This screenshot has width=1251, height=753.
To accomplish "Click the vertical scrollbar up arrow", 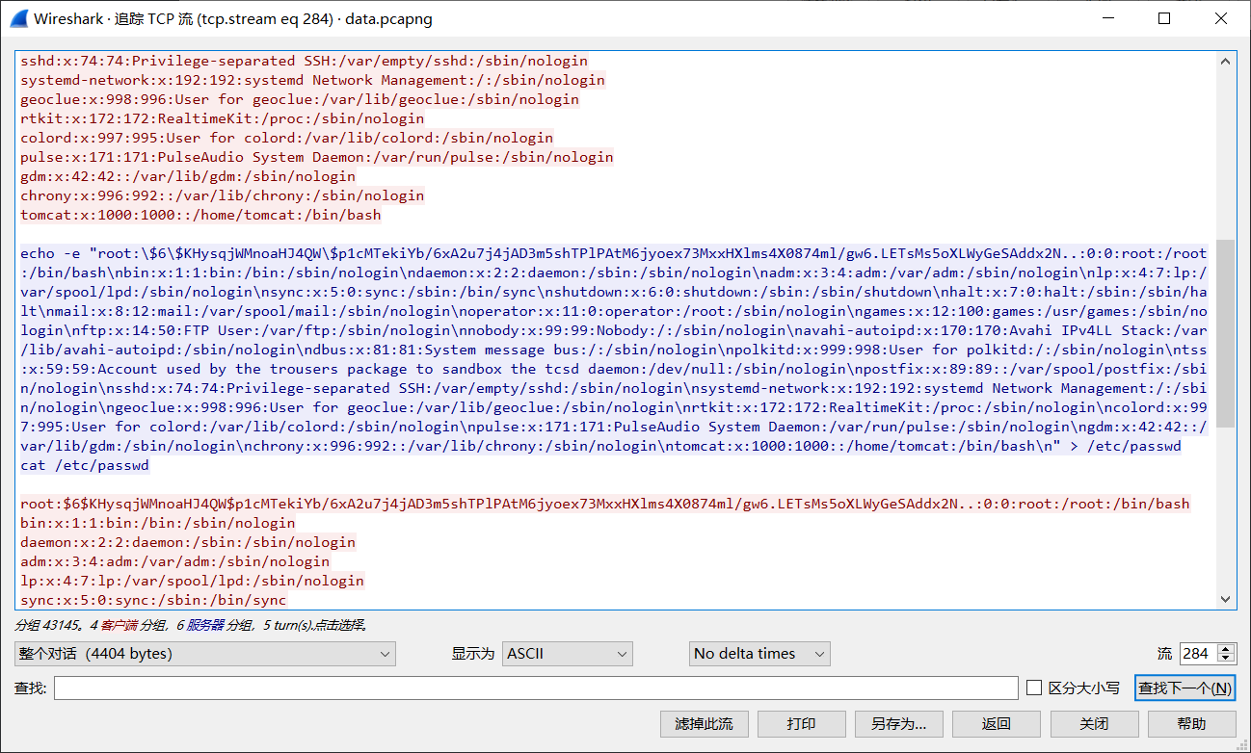I will pyautogui.click(x=1226, y=61).
